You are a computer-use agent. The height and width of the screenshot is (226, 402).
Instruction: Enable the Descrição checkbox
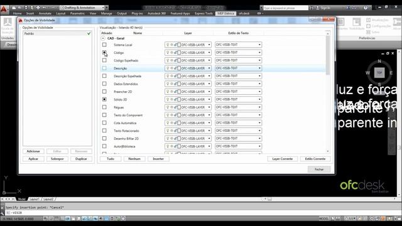[104, 68]
